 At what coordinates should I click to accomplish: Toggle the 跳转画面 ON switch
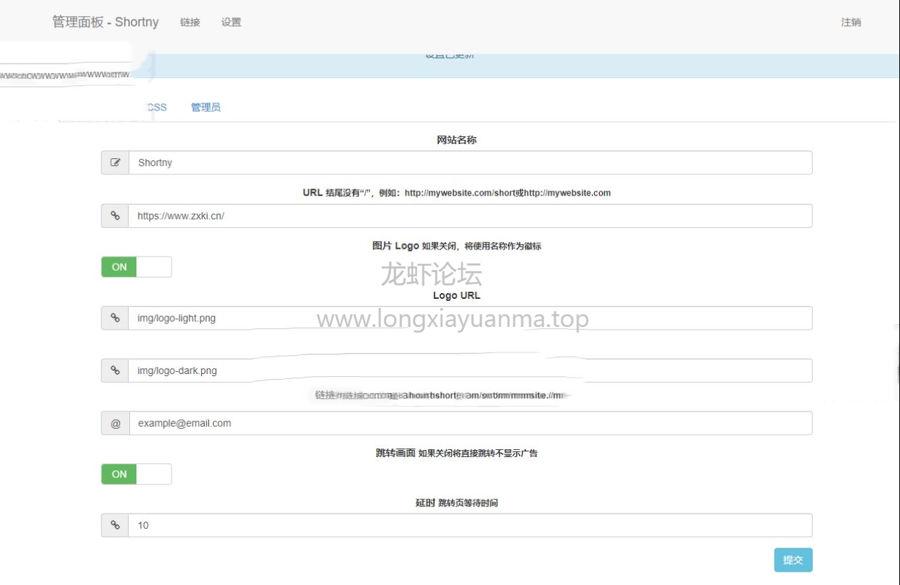pyautogui.click(x=136, y=474)
